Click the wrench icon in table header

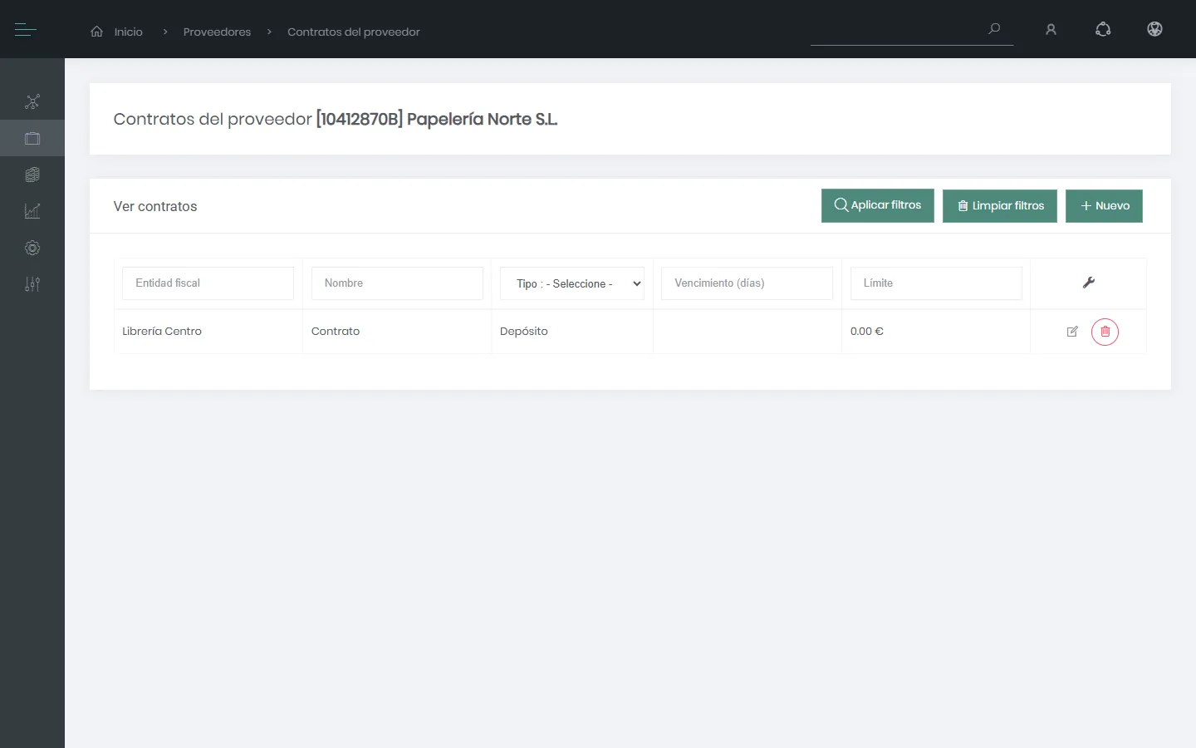point(1089,283)
